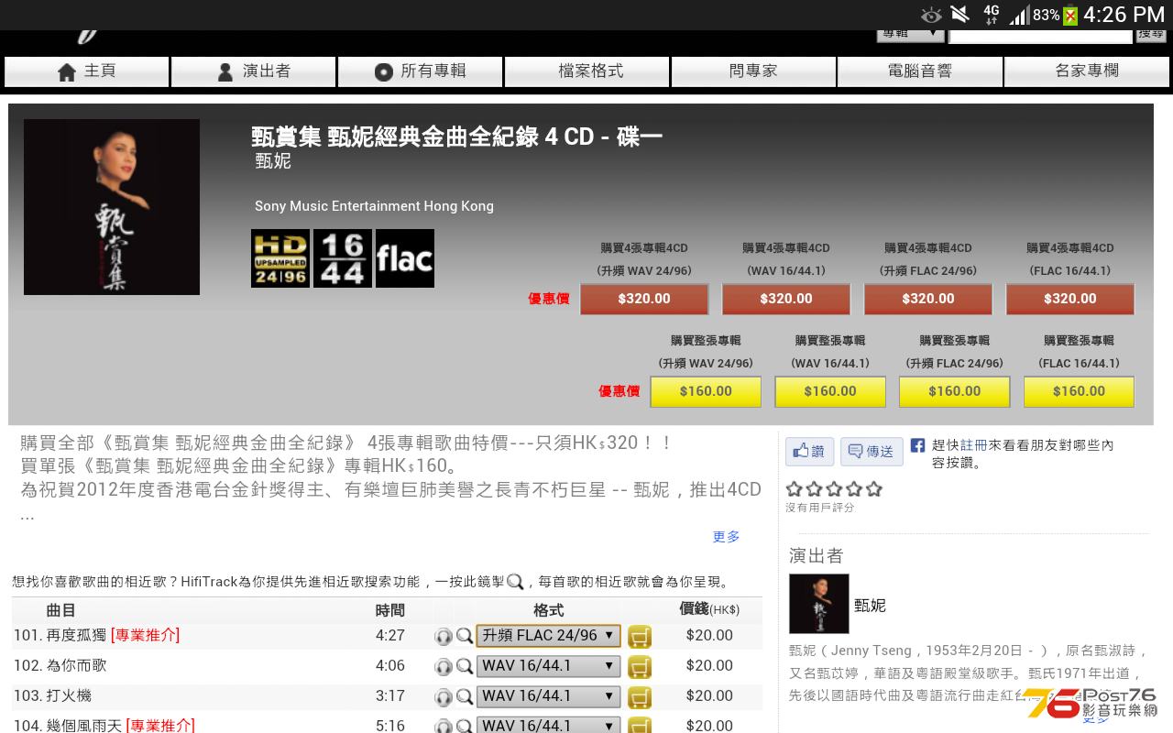Find similar songs for track 104
This screenshot has height=733, width=1173.
tap(465, 726)
